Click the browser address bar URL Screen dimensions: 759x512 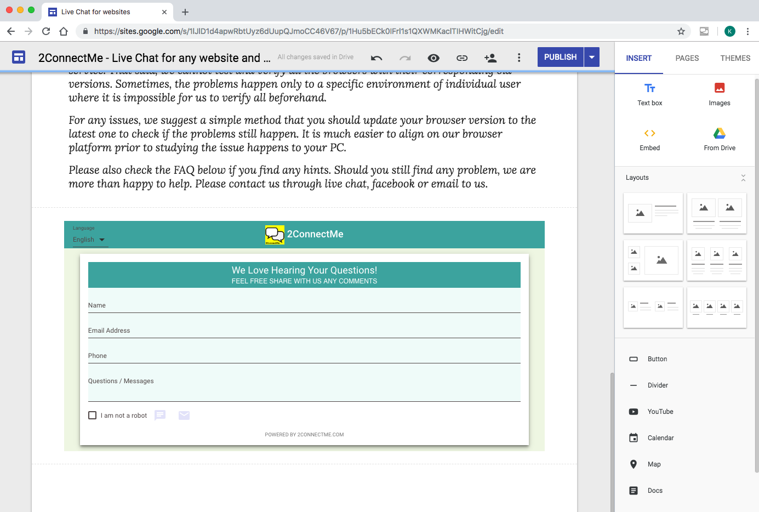point(299,31)
